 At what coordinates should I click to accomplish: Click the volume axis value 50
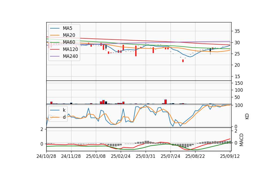[x=237, y=97]
